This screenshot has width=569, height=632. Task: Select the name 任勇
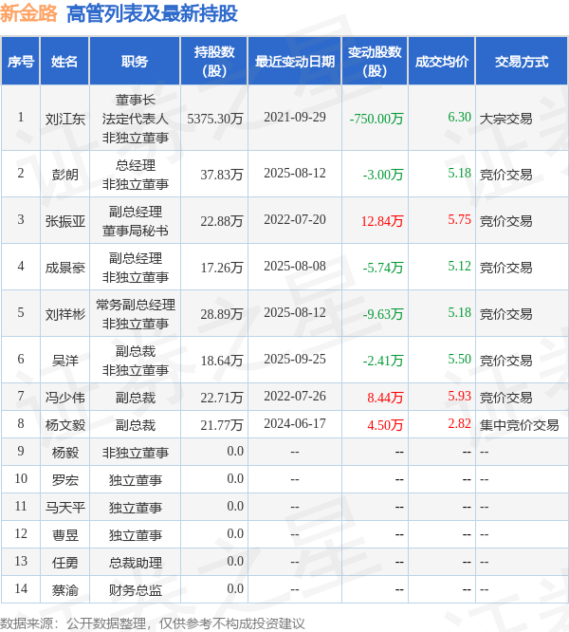tap(64, 563)
